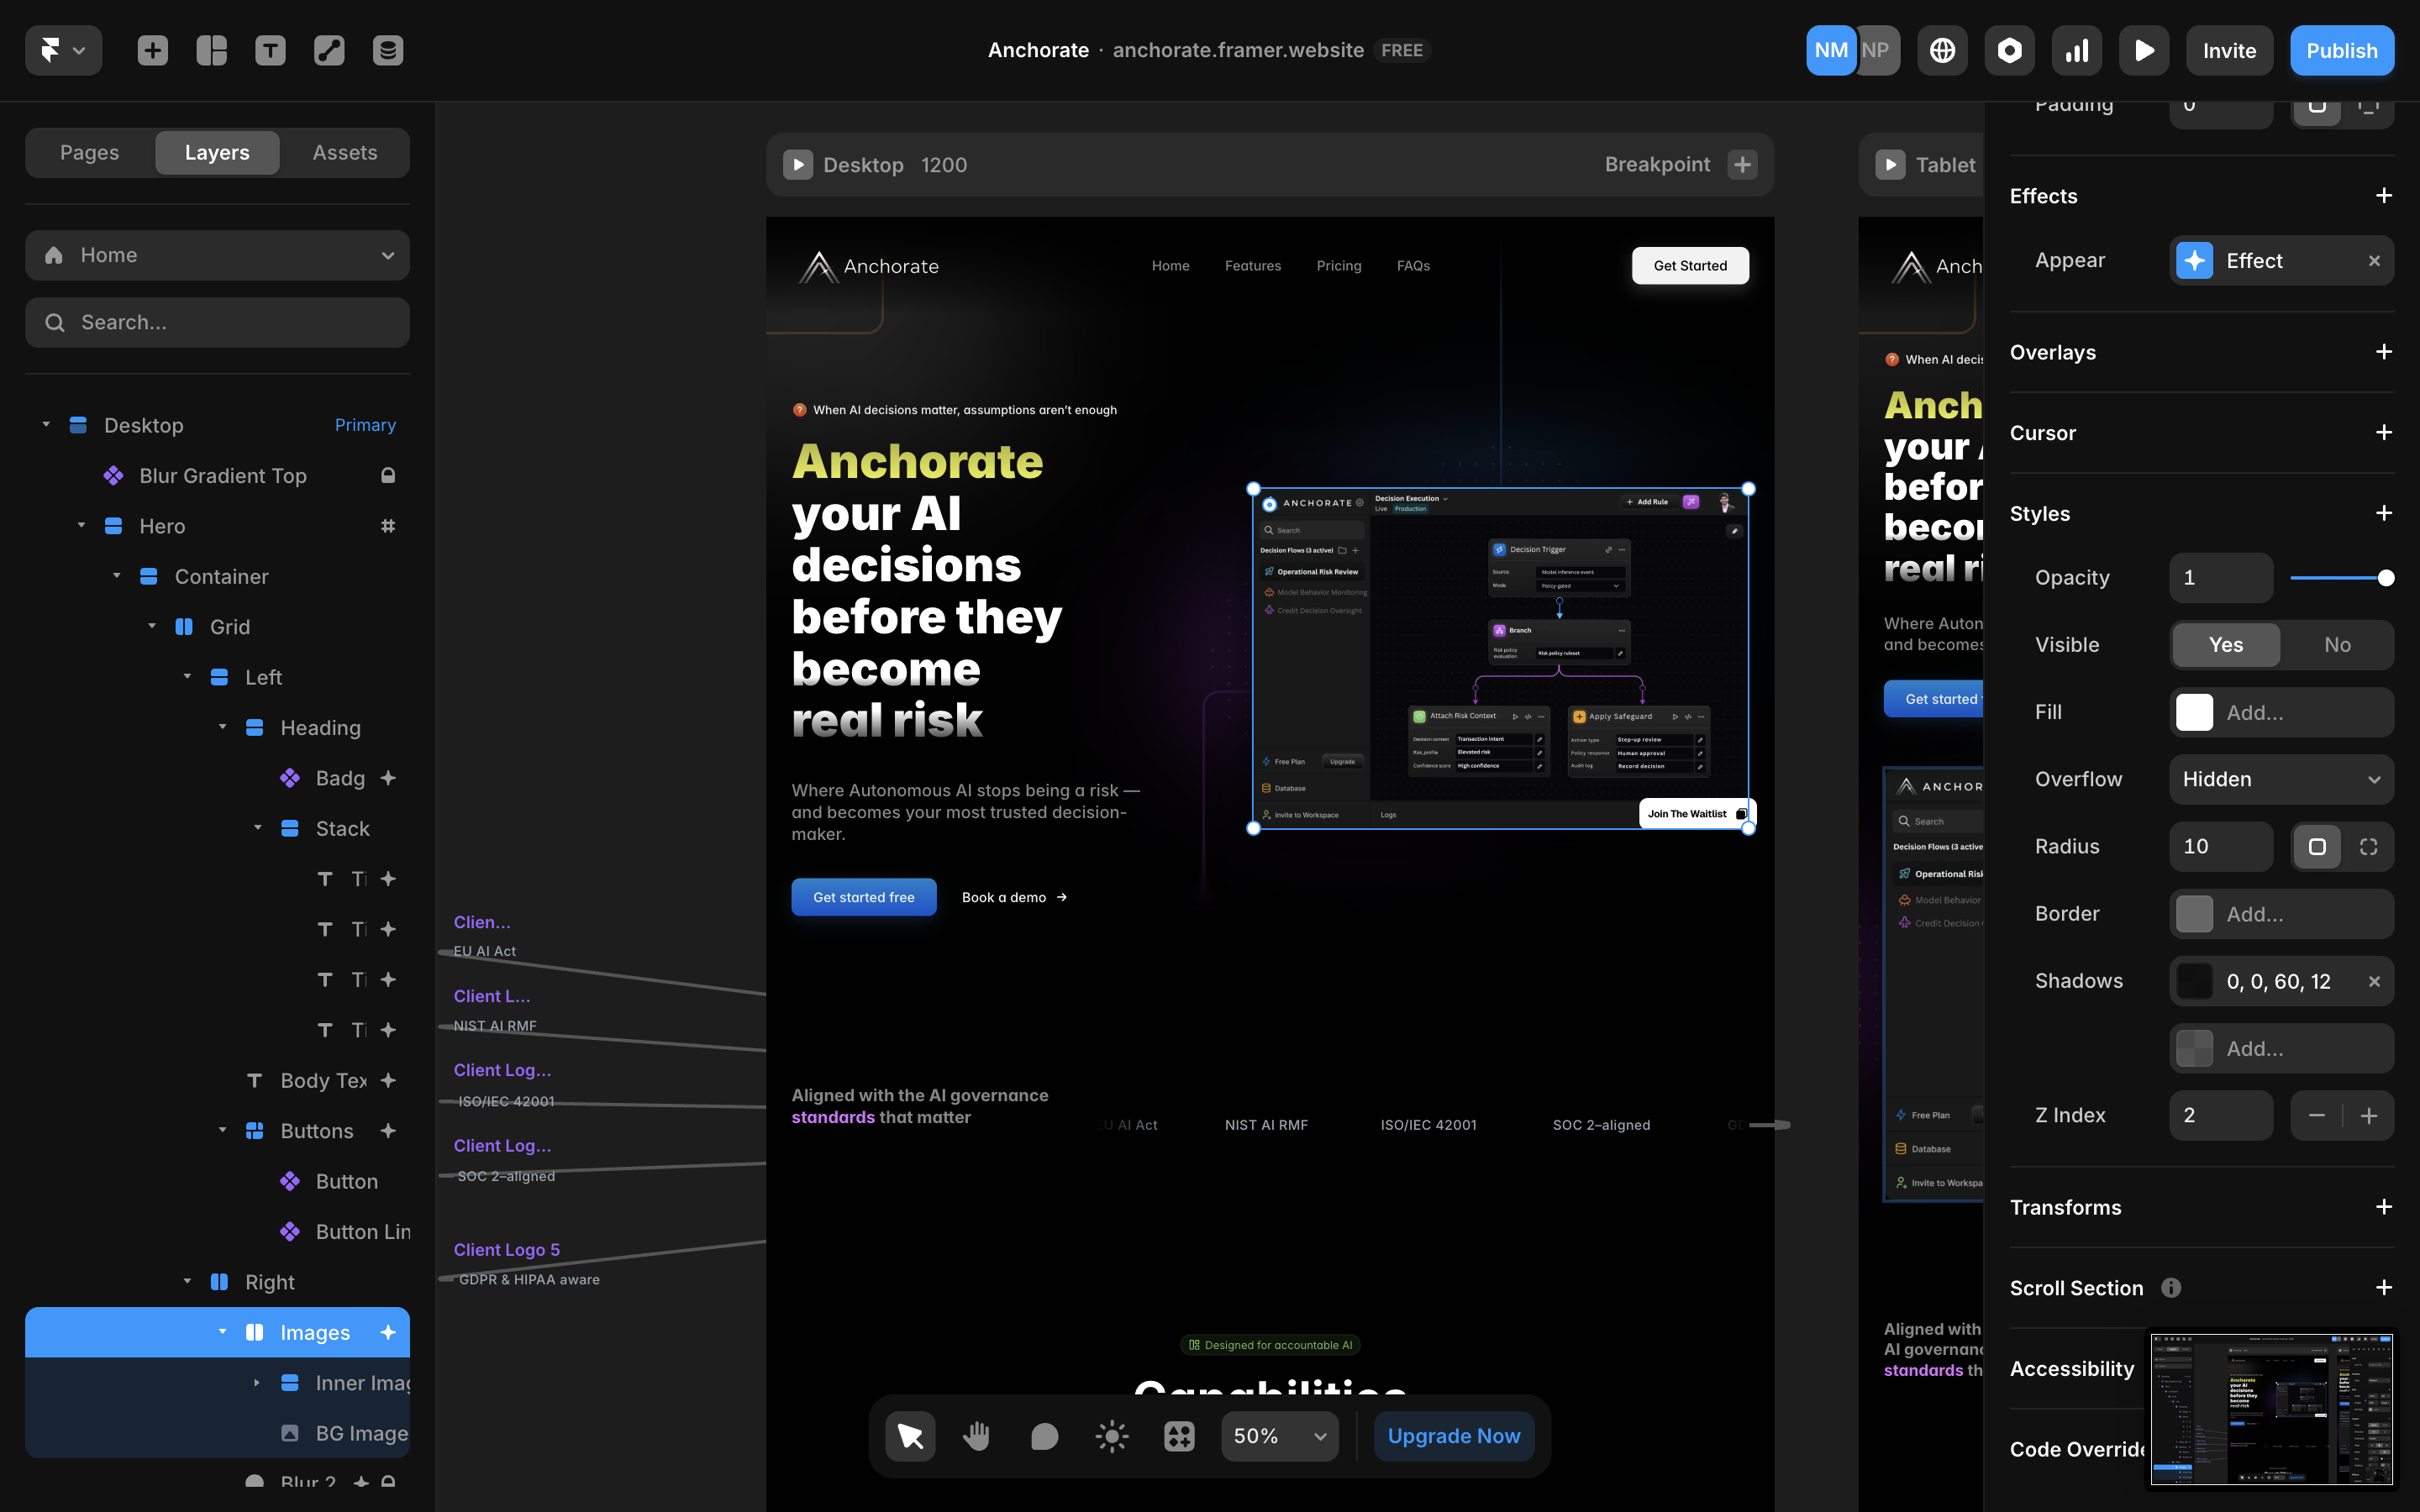Click the globe localization icon
The image size is (2420, 1512).
point(1942,50)
